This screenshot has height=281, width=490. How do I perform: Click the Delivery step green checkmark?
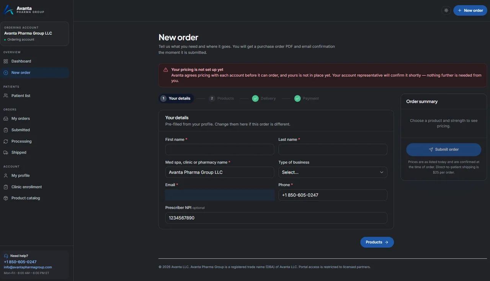(255, 98)
